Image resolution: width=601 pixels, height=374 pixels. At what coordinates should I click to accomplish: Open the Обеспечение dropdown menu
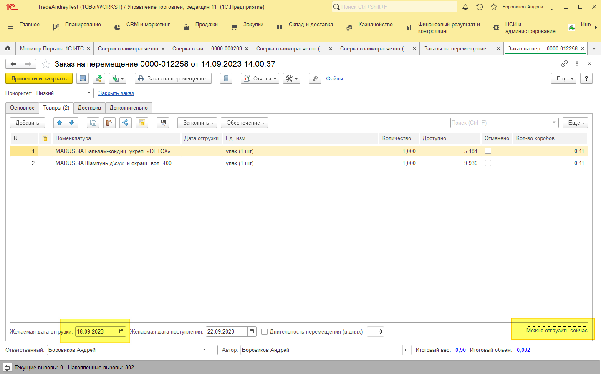click(245, 123)
